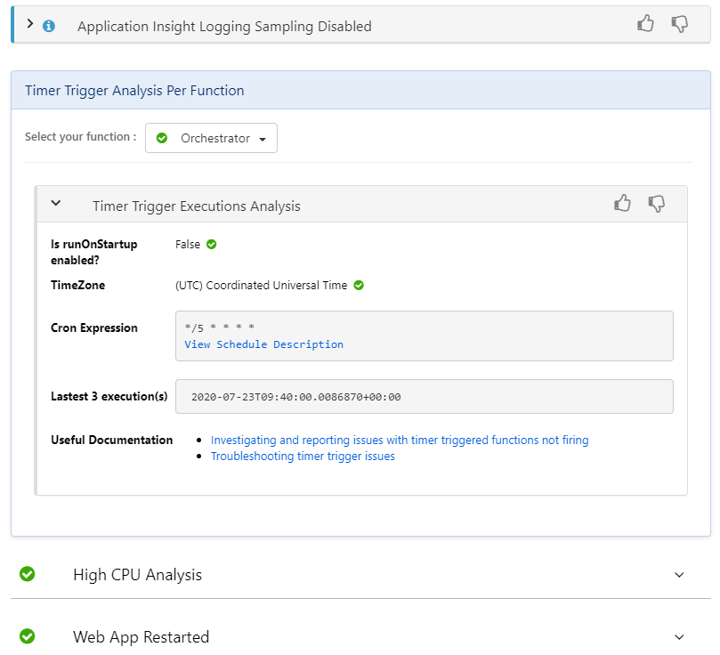Viewport: 720px width, 655px height.
Task: Expand the Web App Restarted chevron
Action: tap(680, 637)
